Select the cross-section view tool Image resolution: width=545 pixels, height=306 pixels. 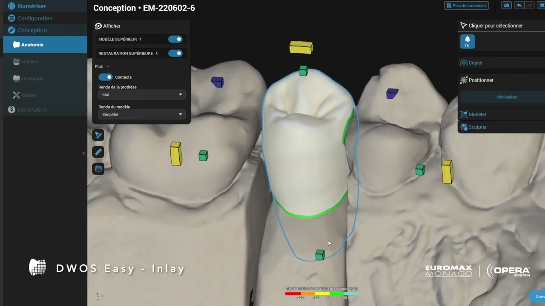(98, 169)
